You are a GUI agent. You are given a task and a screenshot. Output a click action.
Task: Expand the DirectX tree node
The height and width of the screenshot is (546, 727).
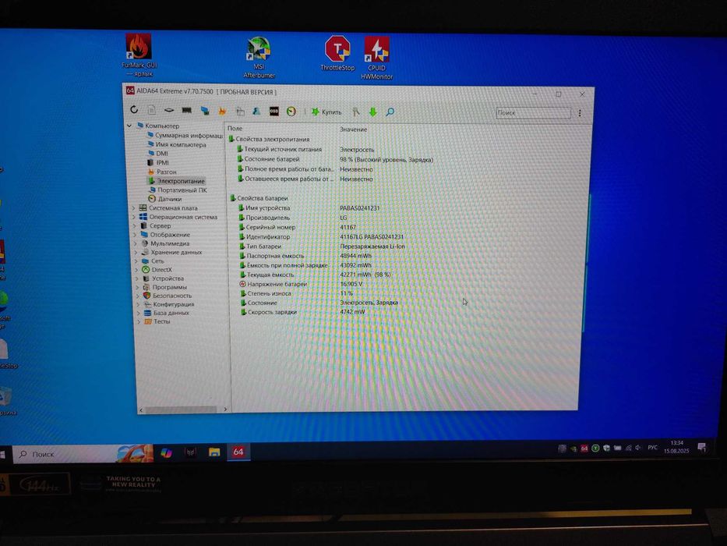[137, 270]
